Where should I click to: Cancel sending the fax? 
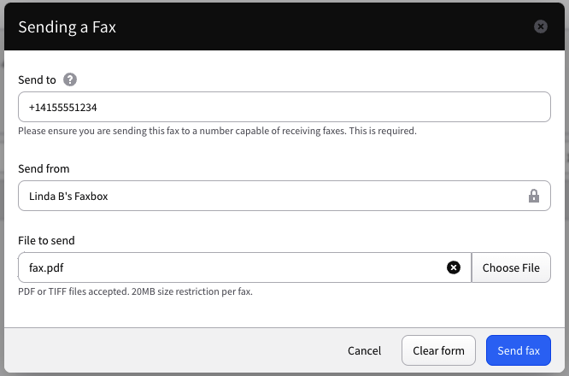[364, 350]
